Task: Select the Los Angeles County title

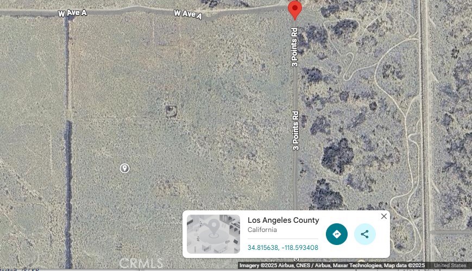Action: click(x=284, y=220)
